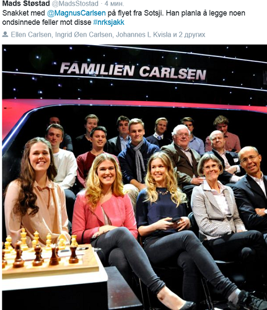The image size is (267, 310).
Task: Open tagged user Ingrid Øen Carlsen
Action: [x=84, y=35]
